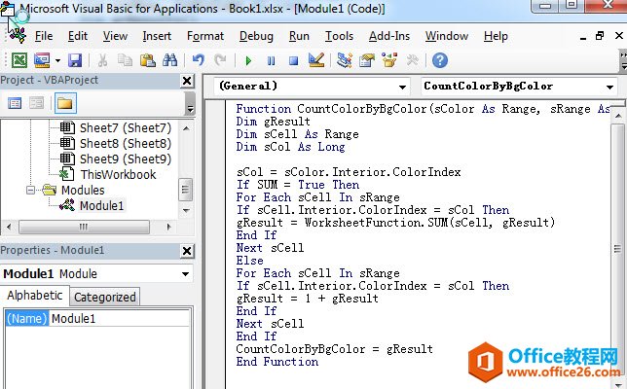
Task: Open the (General) object dropdown
Action: pyautogui.click(x=402, y=87)
